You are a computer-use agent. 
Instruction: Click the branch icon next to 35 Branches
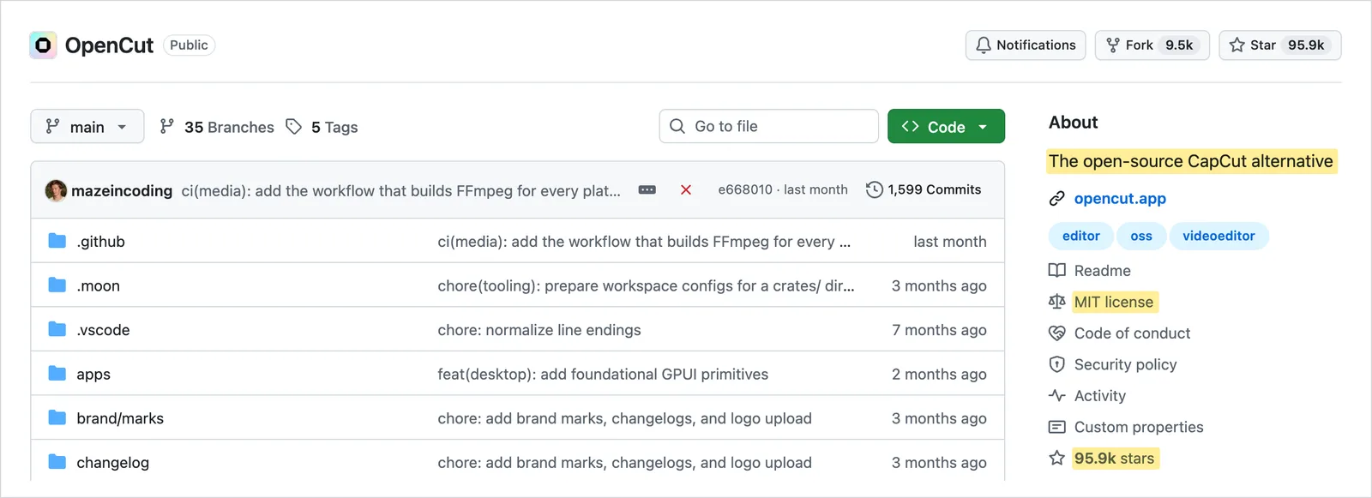[167, 126]
